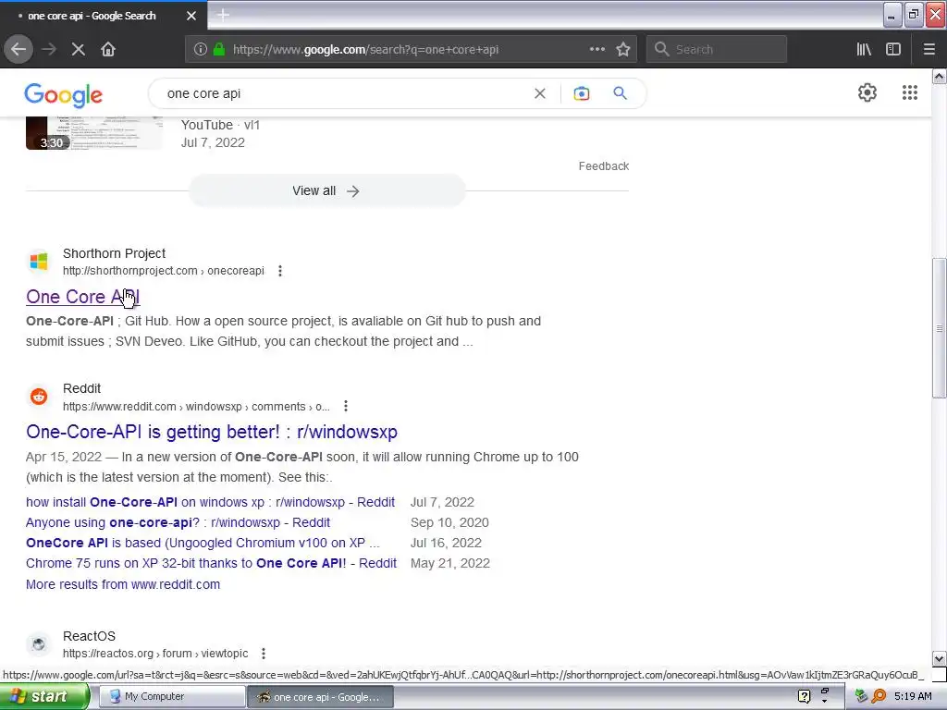Open the Firefox home page icon
Image resolution: width=947 pixels, height=710 pixels.
(108, 50)
